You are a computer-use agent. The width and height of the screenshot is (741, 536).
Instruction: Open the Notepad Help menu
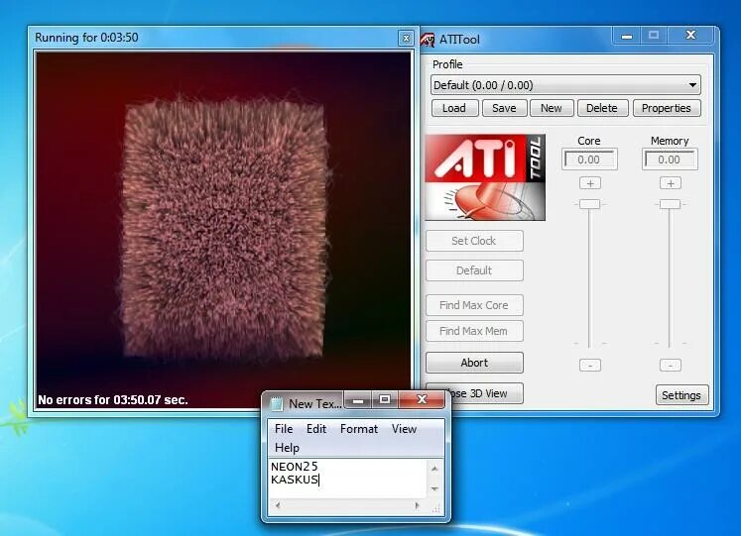click(x=288, y=448)
